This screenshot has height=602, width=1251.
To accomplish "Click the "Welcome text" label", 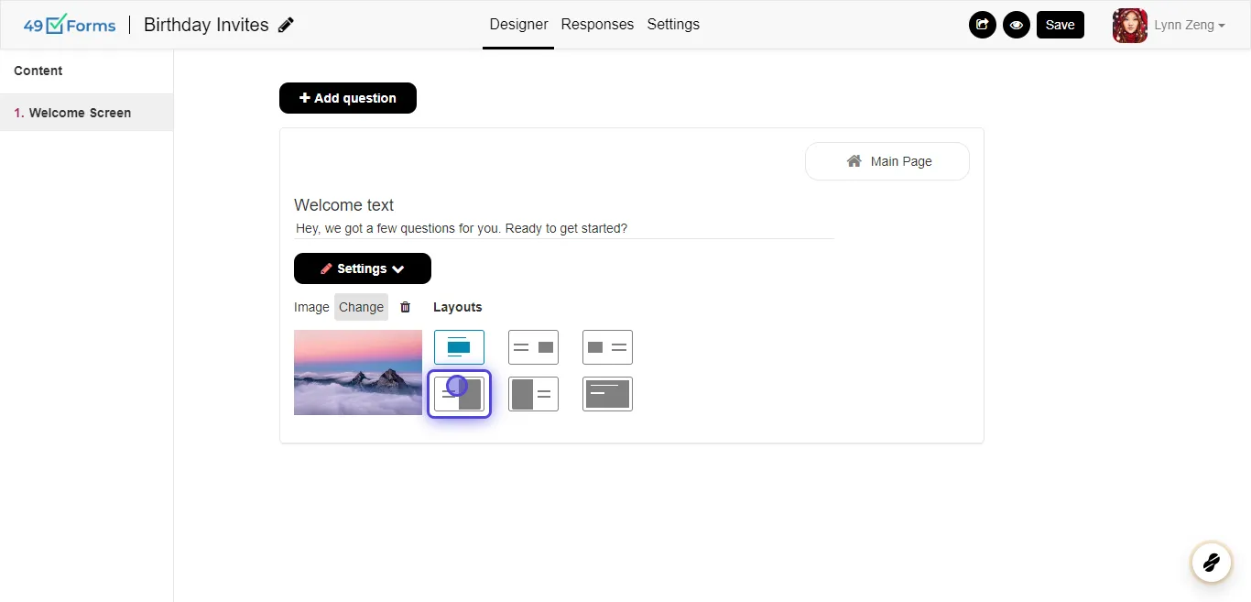I will coord(344,205).
